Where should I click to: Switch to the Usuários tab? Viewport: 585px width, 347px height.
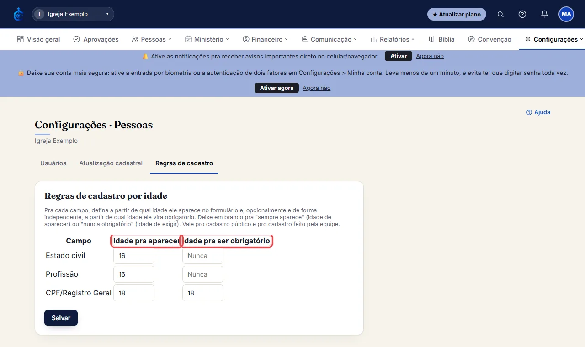(x=53, y=163)
